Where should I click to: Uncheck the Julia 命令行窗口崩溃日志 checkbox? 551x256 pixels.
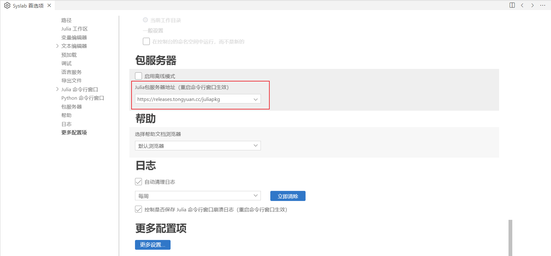[x=138, y=209]
